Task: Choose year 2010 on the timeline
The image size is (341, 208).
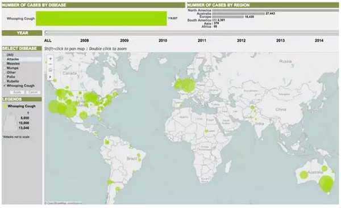Action: [163, 40]
